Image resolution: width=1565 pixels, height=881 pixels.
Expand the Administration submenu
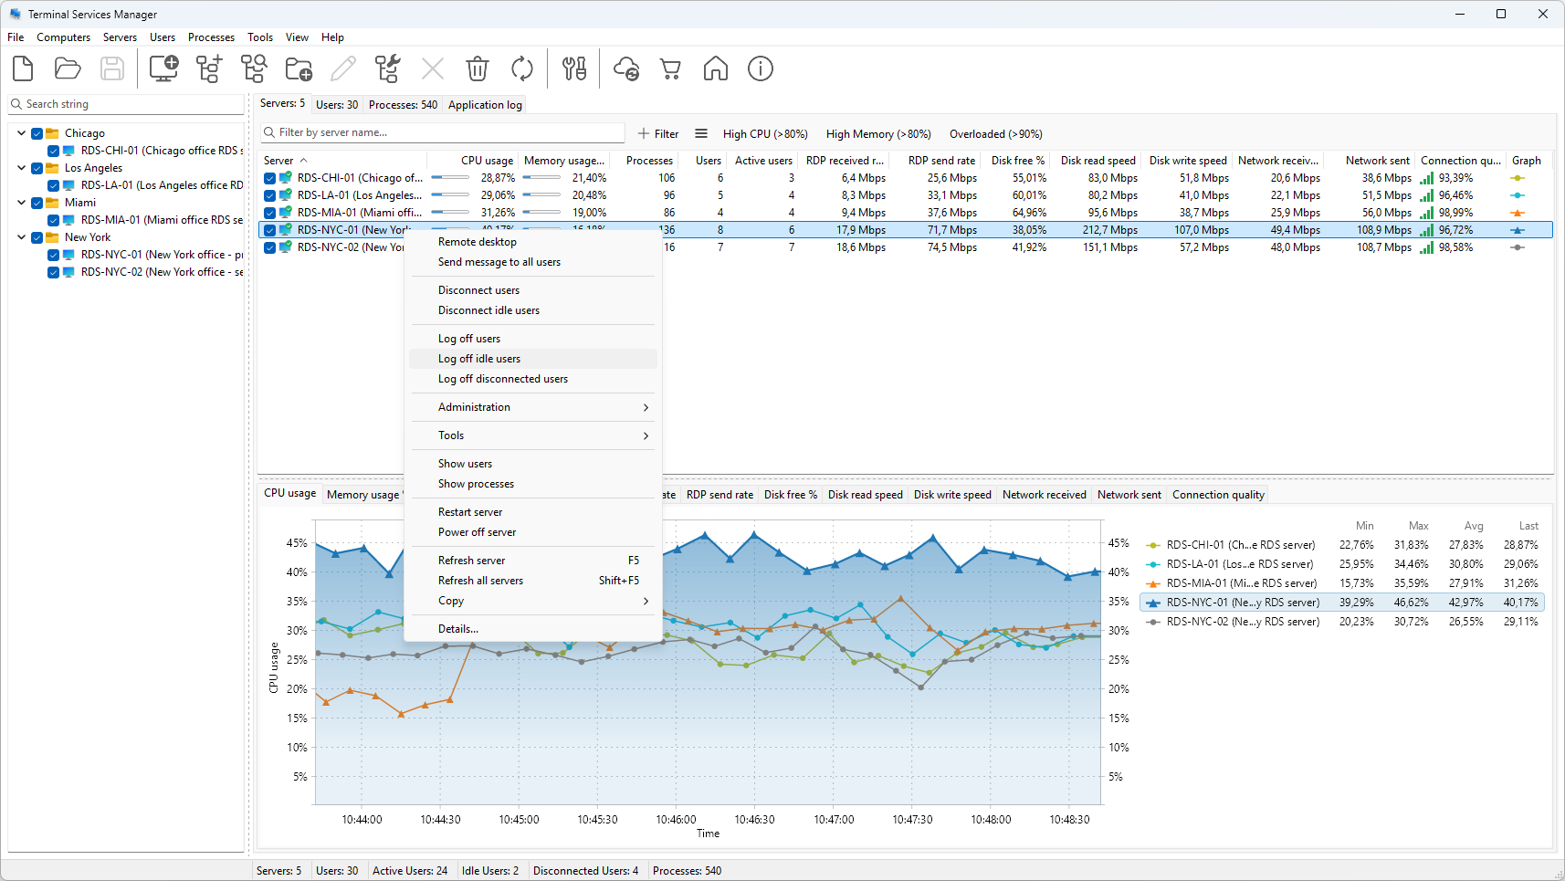pos(533,407)
